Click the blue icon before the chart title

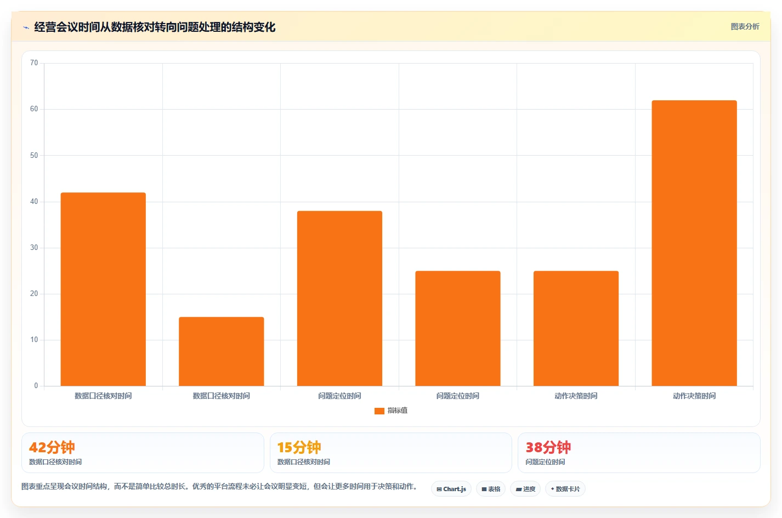coord(26,27)
